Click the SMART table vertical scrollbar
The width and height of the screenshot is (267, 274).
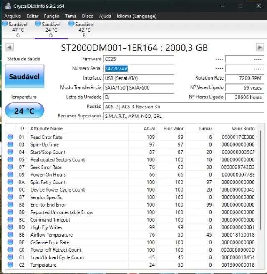pyautogui.click(x=261, y=180)
